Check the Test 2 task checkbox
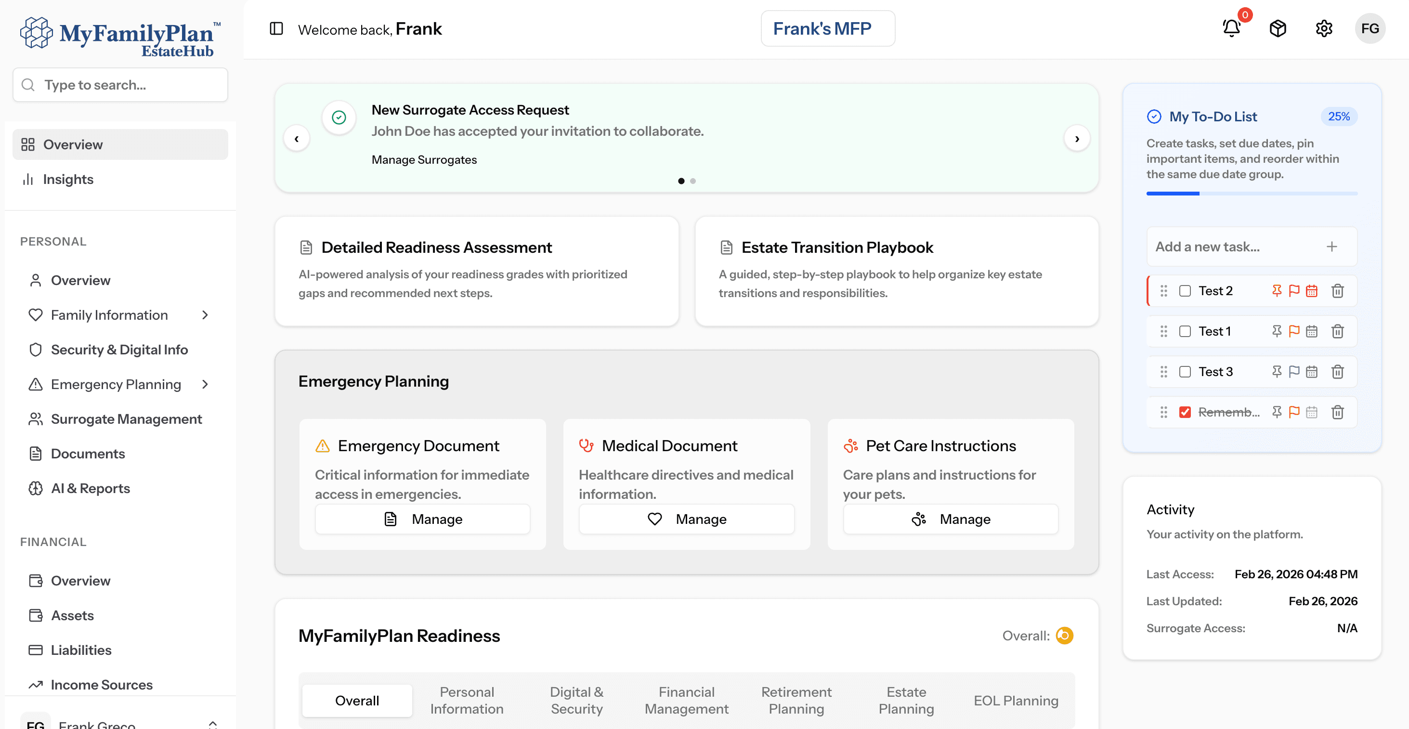Viewport: 1409px width, 729px height. 1186,290
